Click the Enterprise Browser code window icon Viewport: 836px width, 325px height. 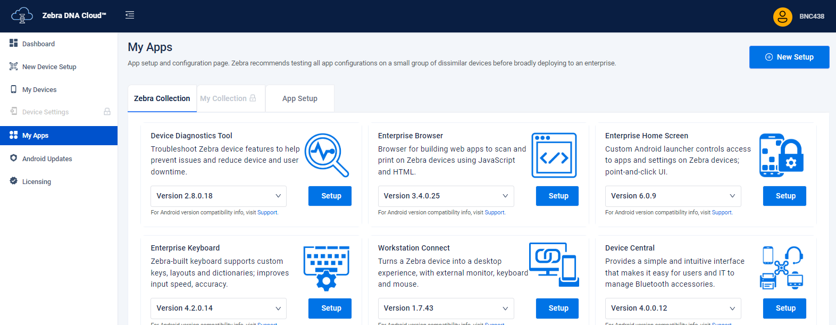pos(554,155)
